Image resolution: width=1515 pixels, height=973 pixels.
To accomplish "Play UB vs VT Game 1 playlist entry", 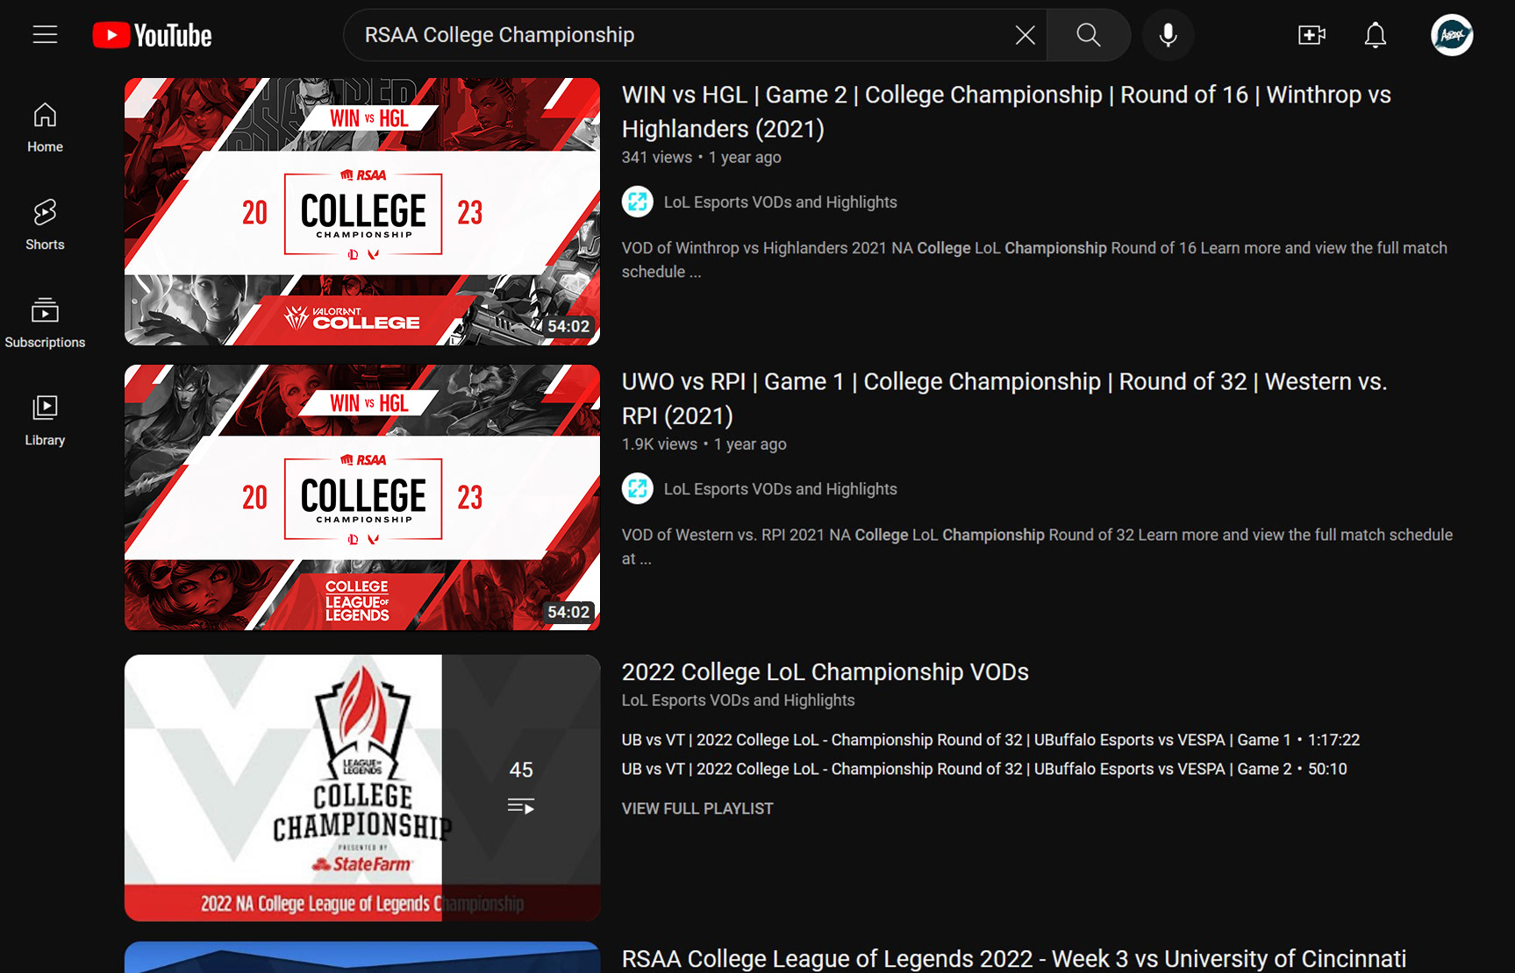I will click(990, 740).
